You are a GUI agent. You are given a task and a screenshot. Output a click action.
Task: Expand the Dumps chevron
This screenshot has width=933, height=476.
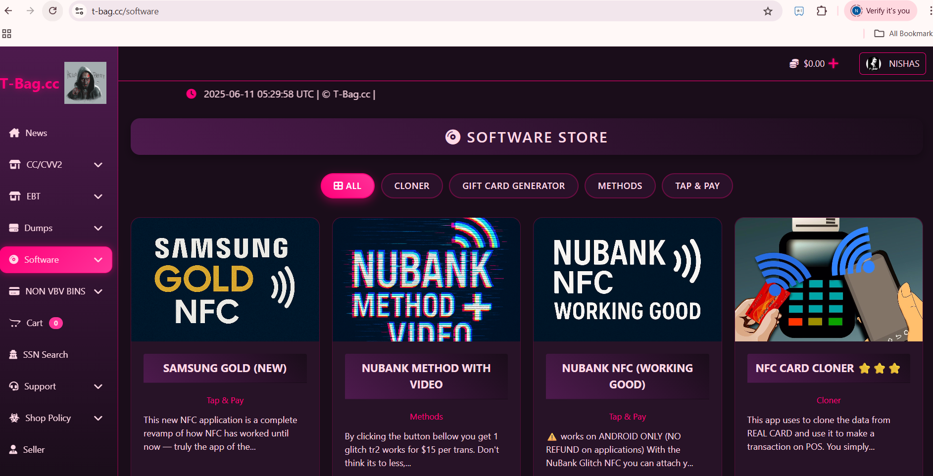(x=98, y=228)
